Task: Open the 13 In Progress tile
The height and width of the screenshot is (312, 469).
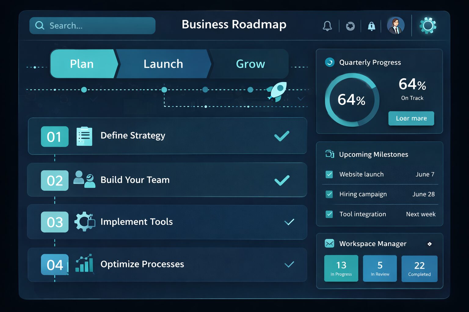Action: [x=341, y=268]
